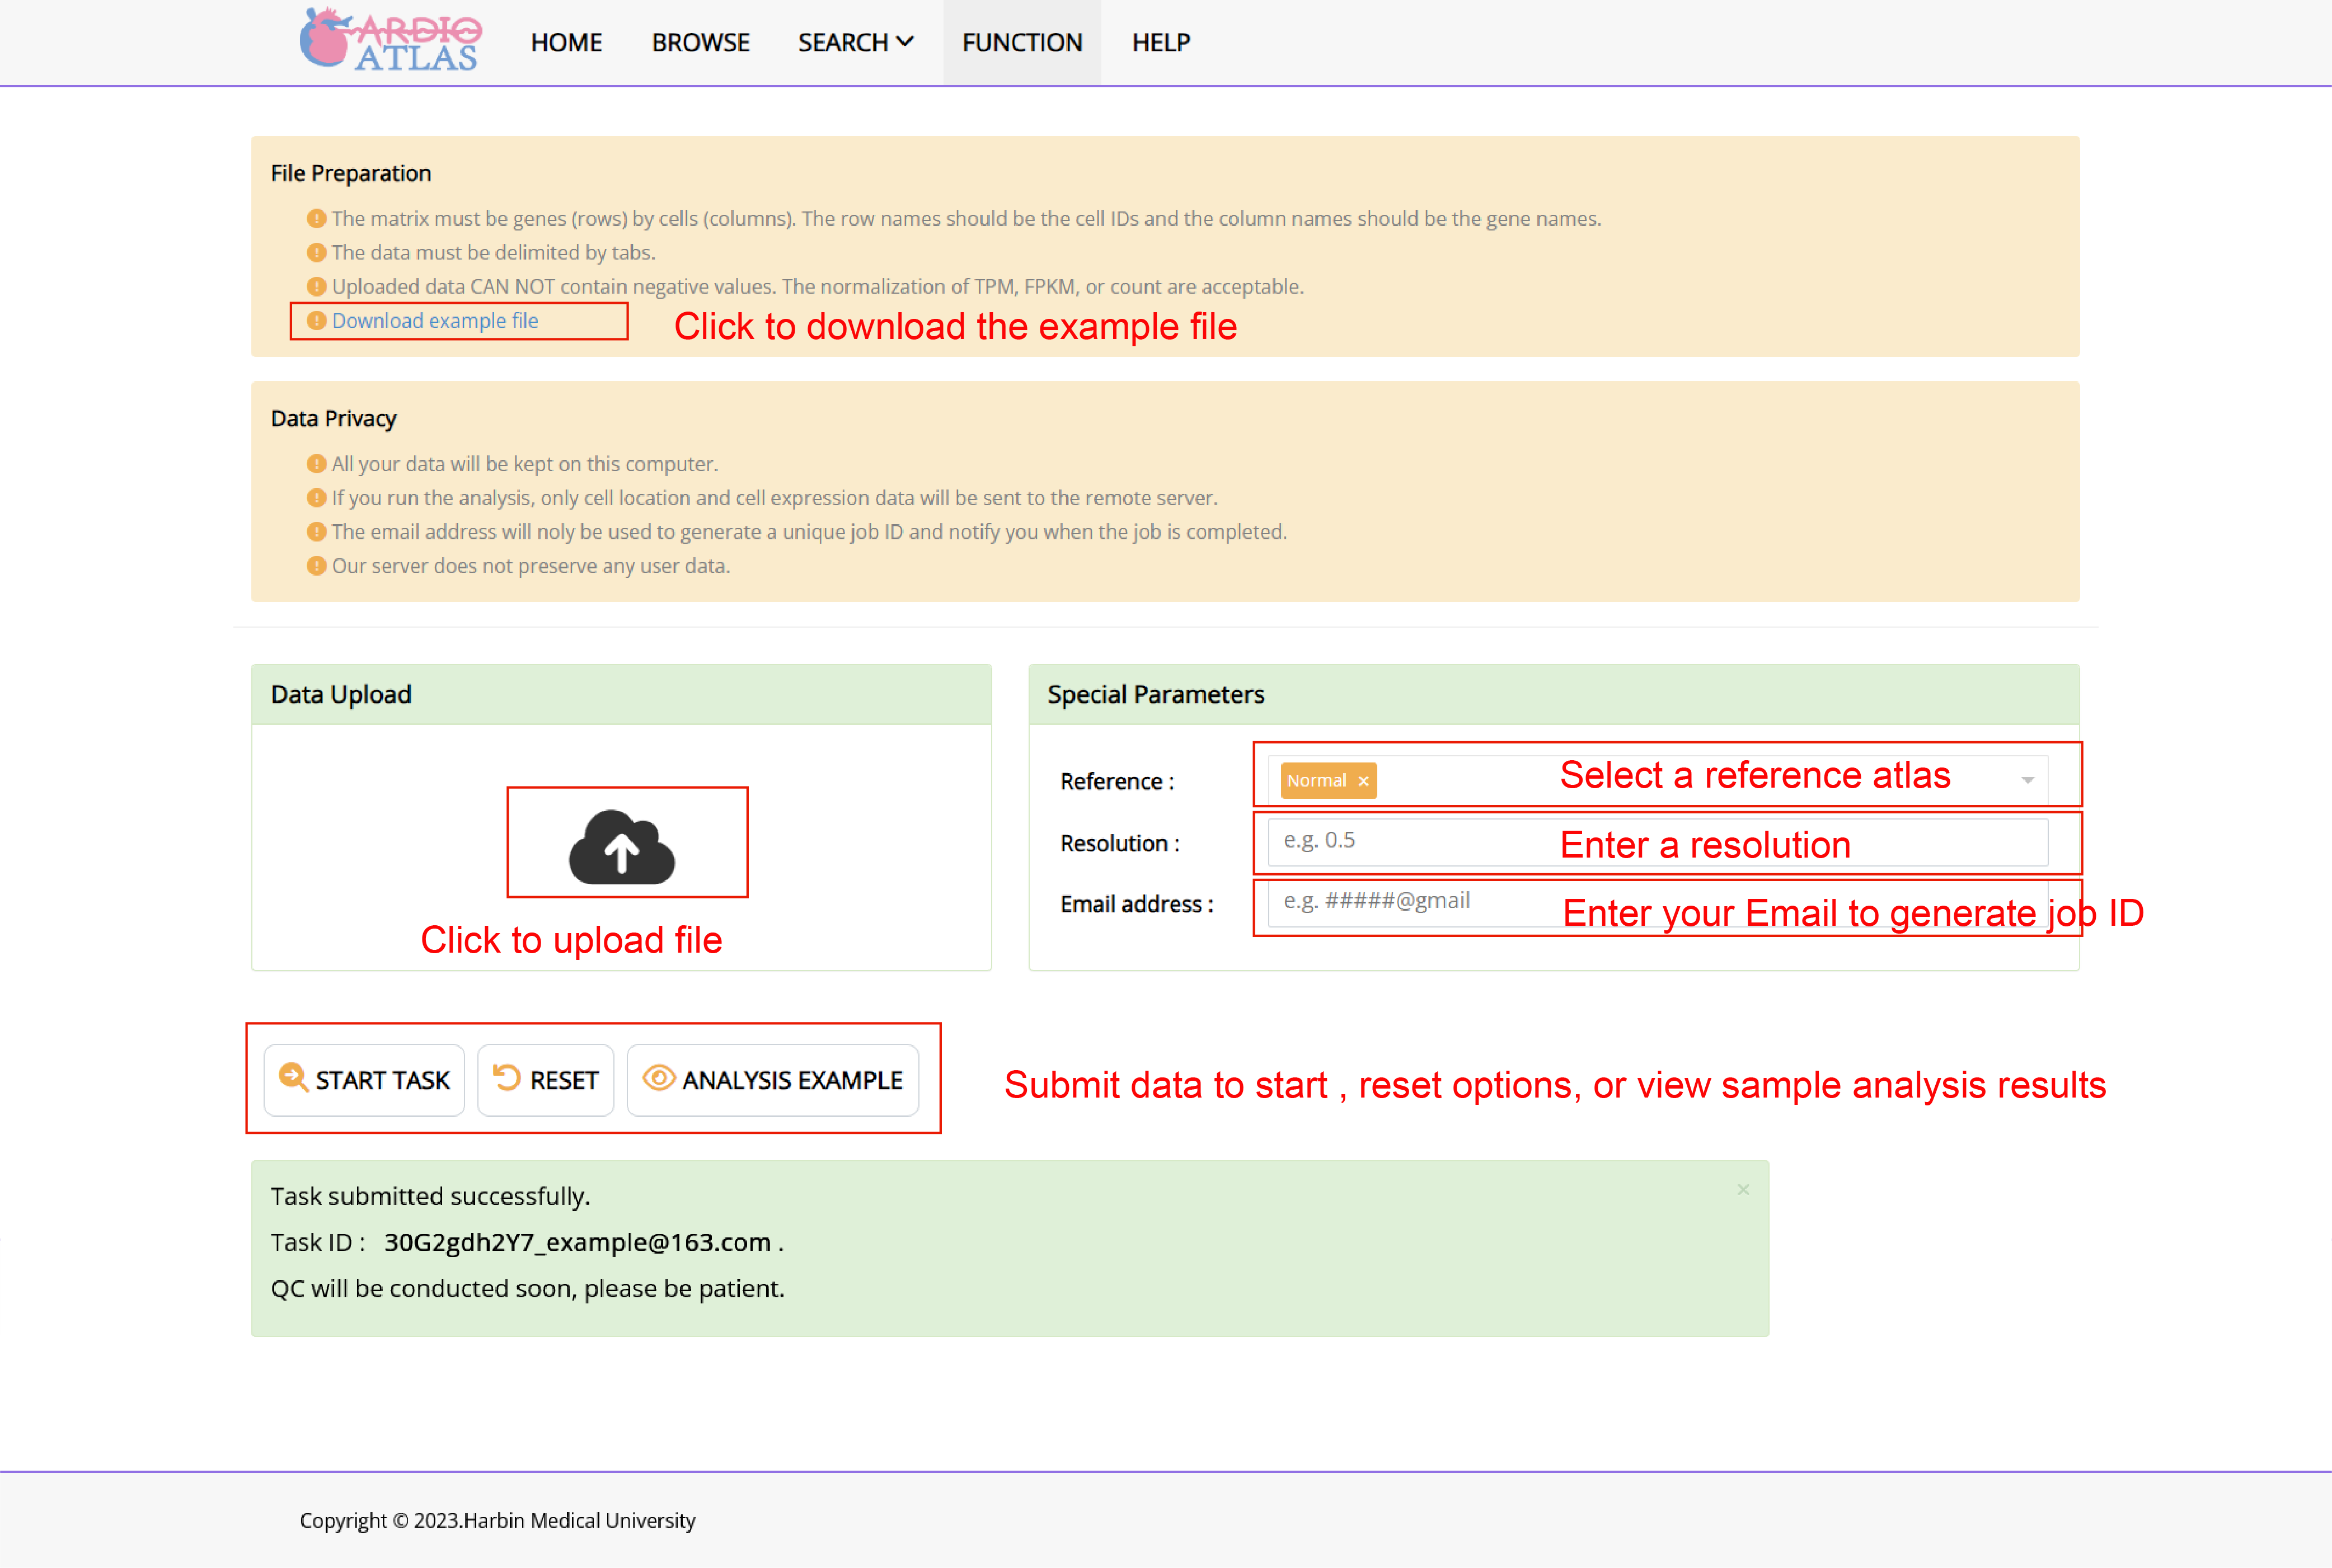Open the HELP page
The height and width of the screenshot is (1568, 2332).
pyautogui.click(x=1161, y=42)
